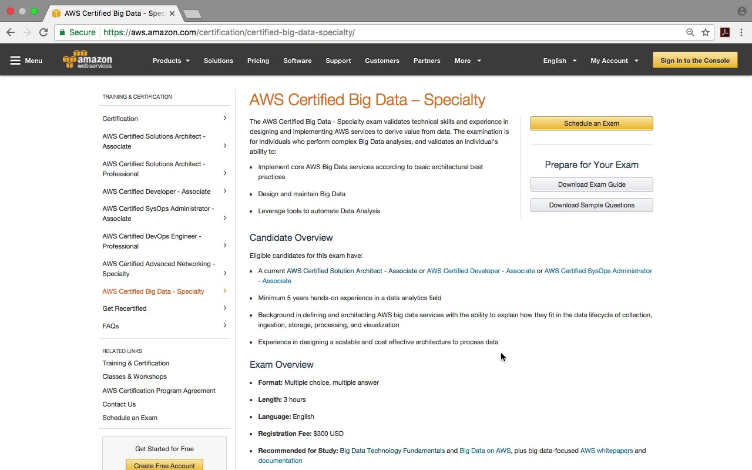Viewport: 752px width, 470px height.
Task: Open the Chrome three-dot menu
Action: (741, 32)
